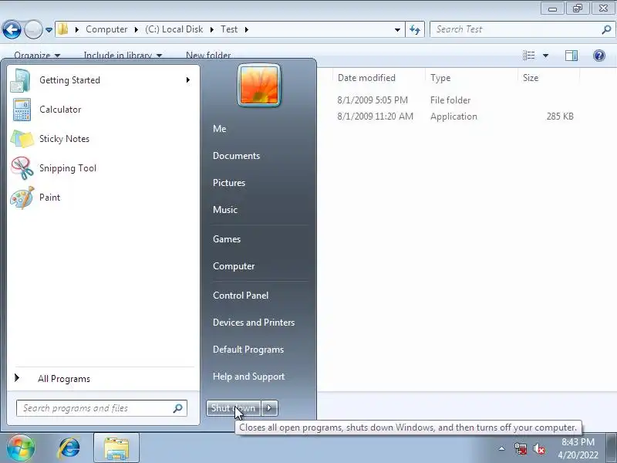
Task: Focus the Search Test box
Action: coord(522,29)
